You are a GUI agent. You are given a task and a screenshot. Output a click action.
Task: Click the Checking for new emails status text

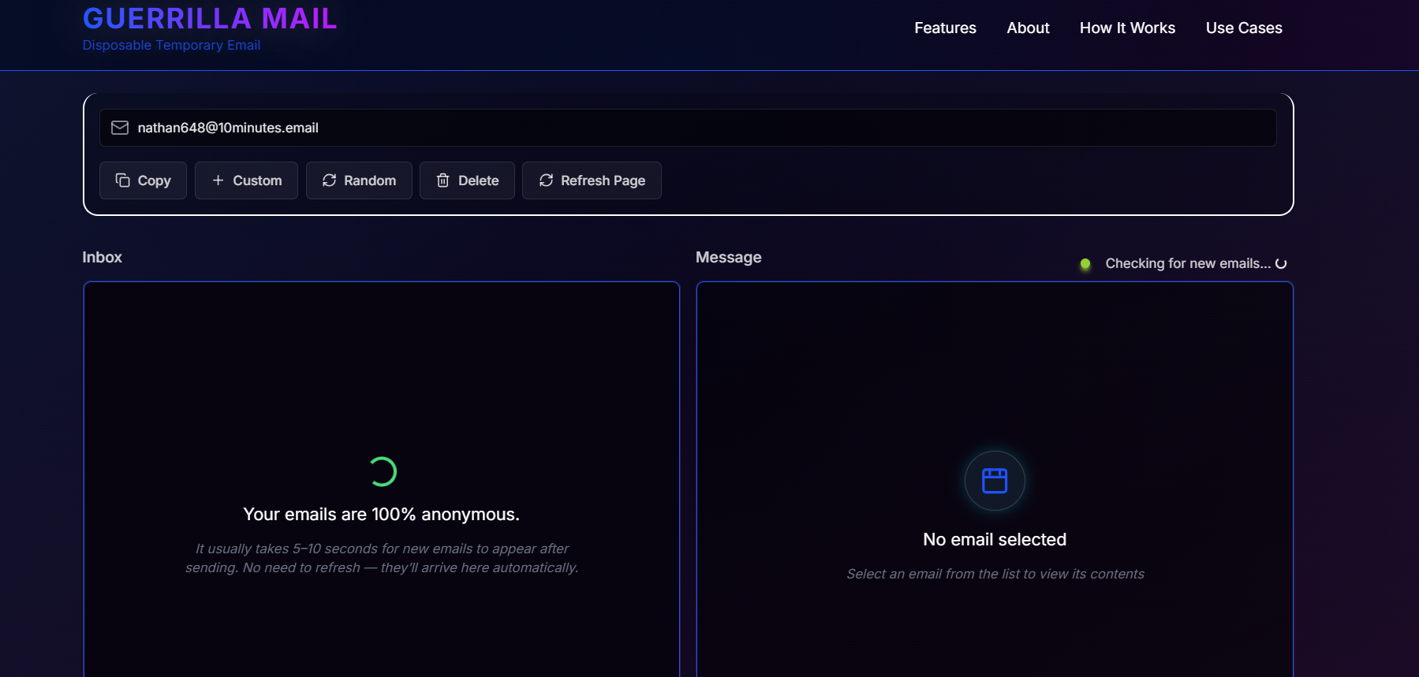pyautogui.click(x=1187, y=264)
